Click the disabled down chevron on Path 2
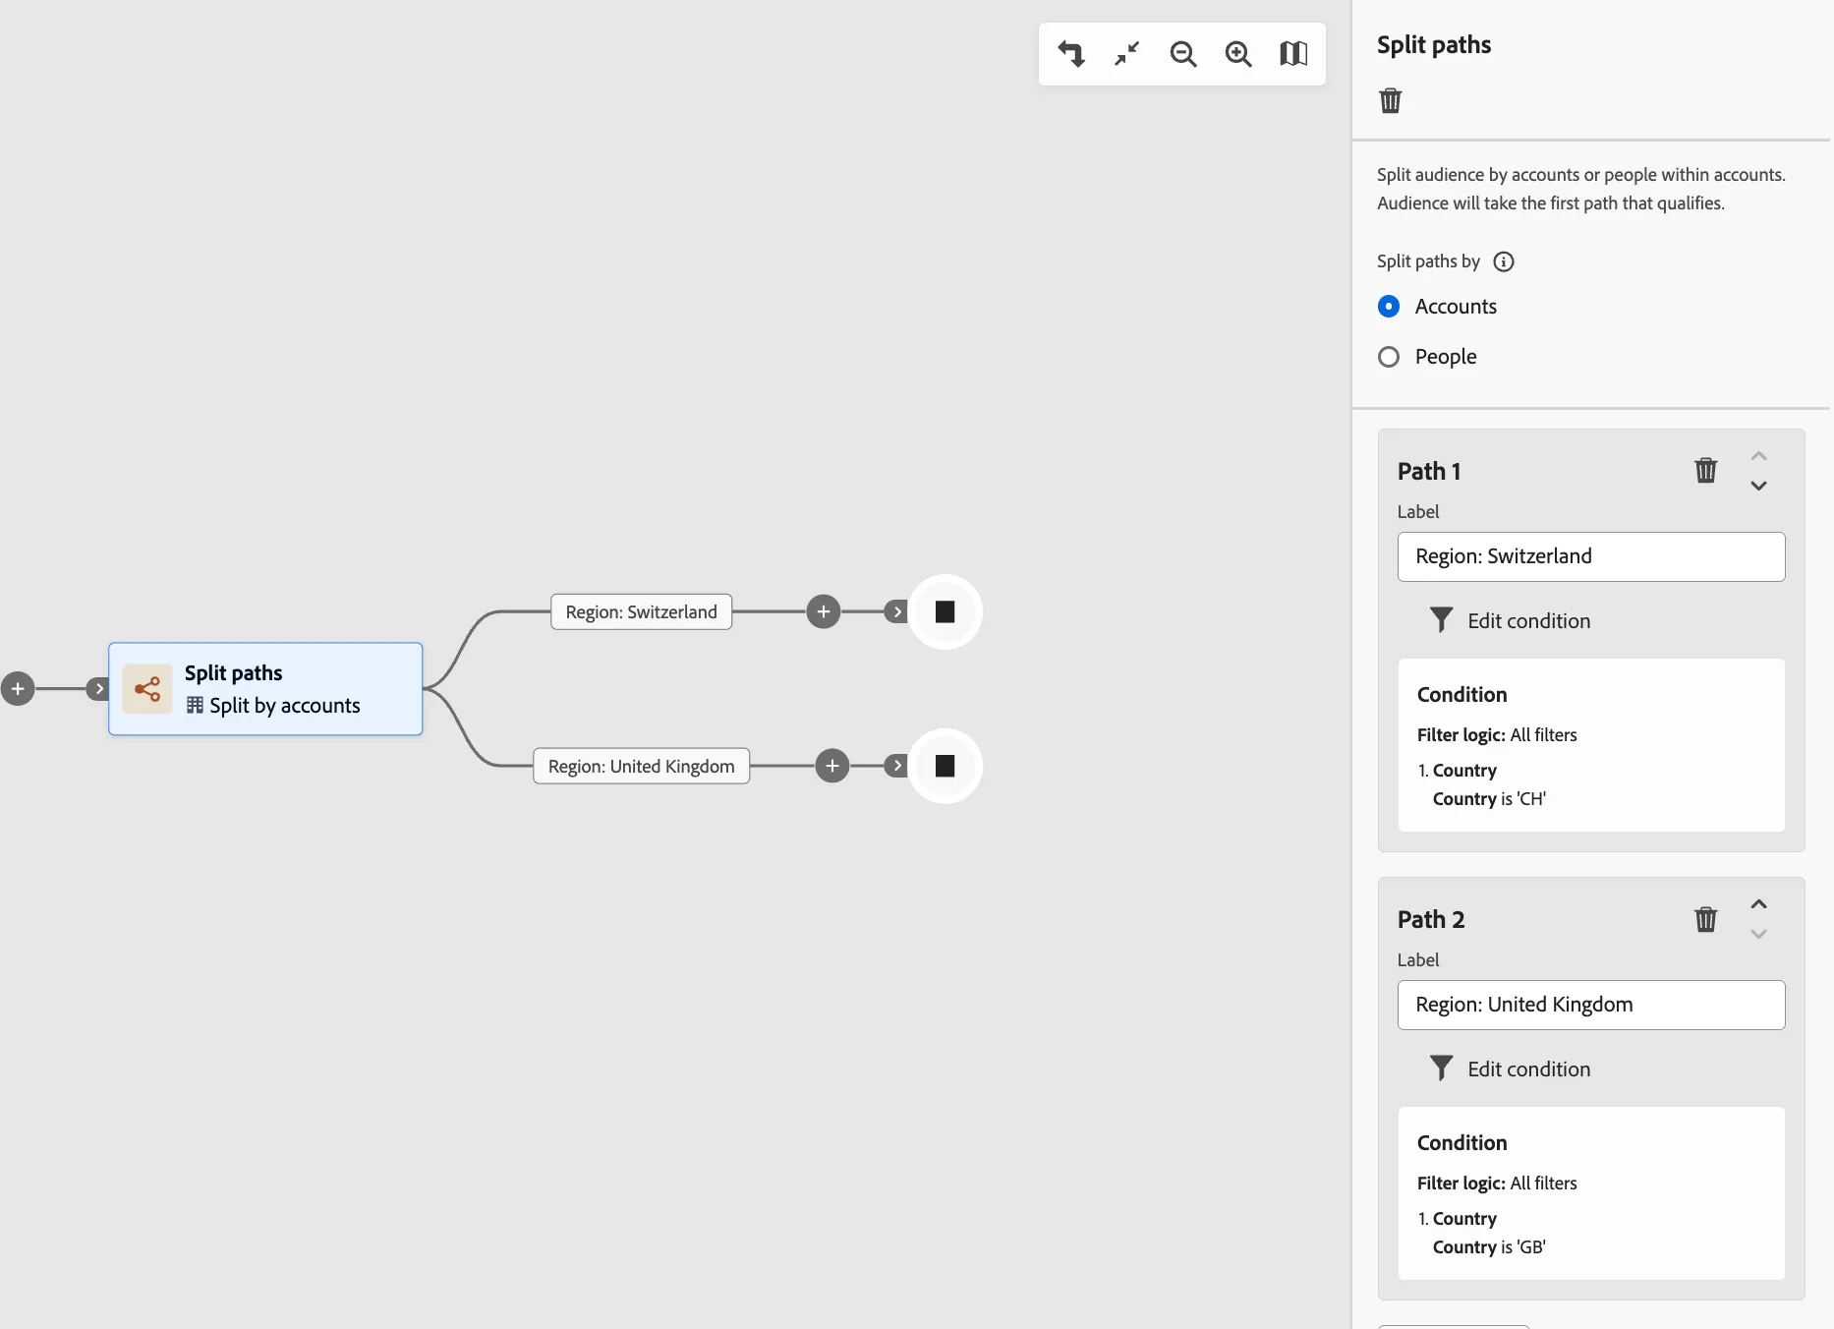The height and width of the screenshot is (1329, 1834). click(x=1758, y=934)
